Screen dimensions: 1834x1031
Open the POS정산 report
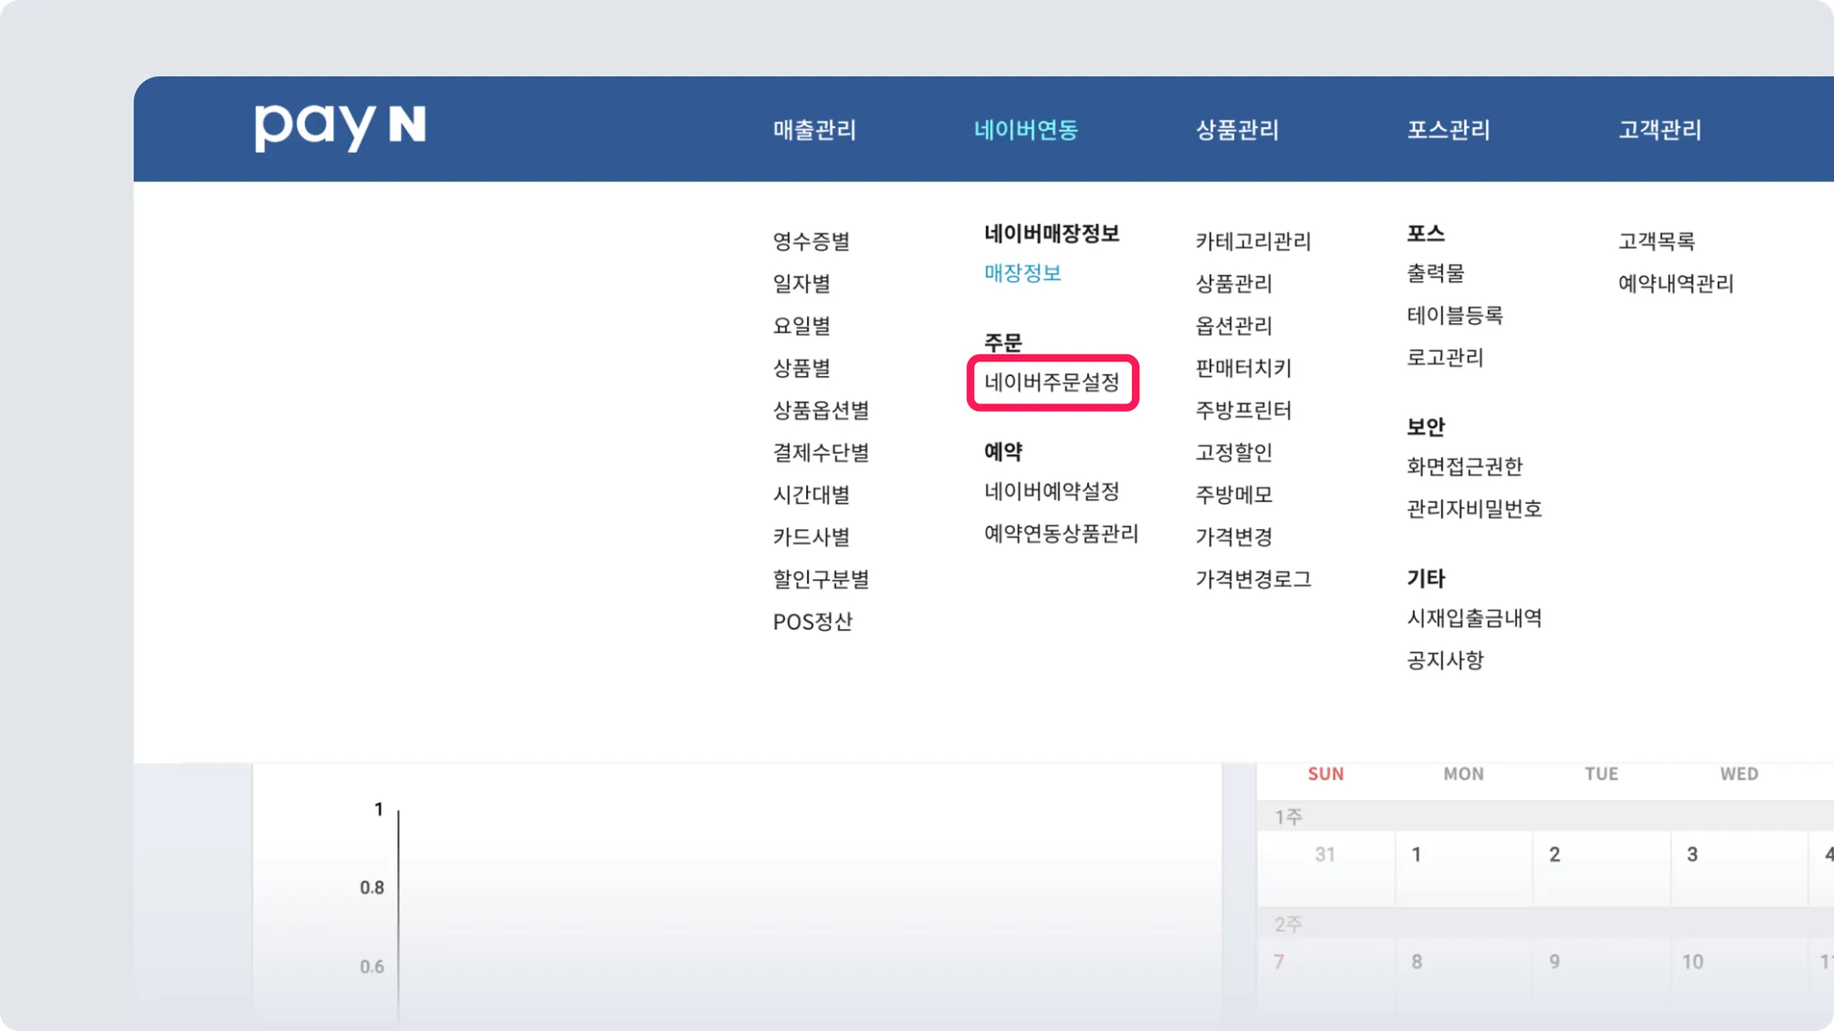[x=812, y=621]
